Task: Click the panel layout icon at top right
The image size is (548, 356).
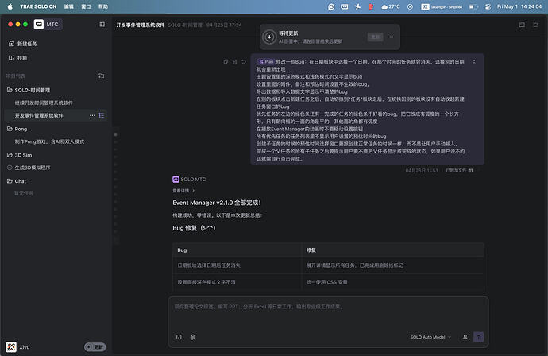Action: pyautogui.click(x=522, y=25)
